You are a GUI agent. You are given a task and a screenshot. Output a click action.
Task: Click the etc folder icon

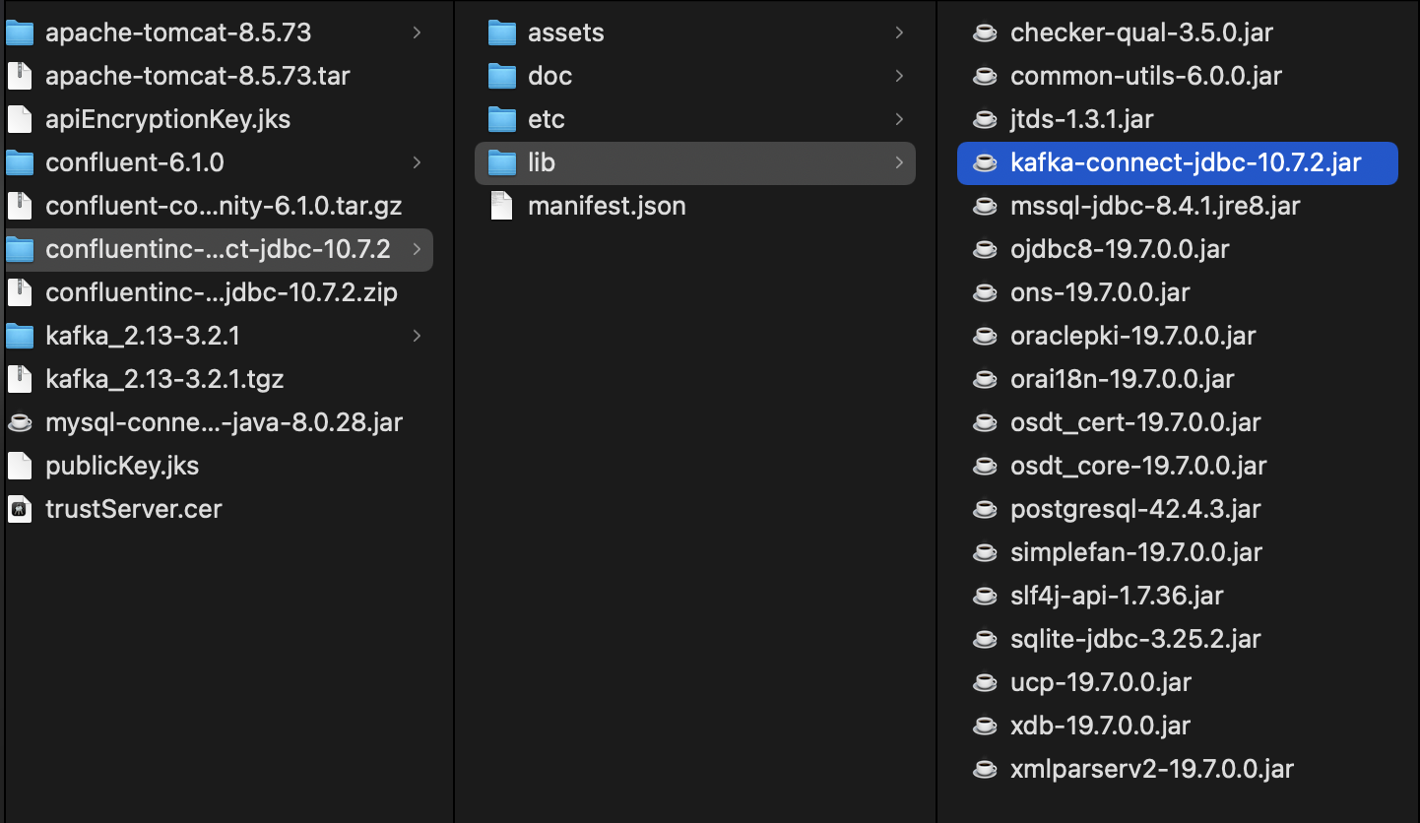pyautogui.click(x=502, y=119)
